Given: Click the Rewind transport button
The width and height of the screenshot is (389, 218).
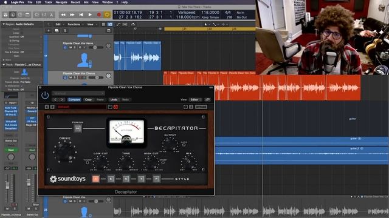Looking at the screenshot, I should click(63, 15).
